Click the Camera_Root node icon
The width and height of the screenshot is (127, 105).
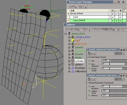pyautogui.click(x=73, y=37)
